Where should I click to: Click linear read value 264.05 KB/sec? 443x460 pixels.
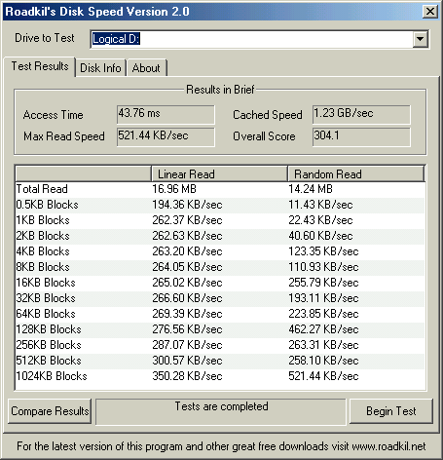[x=187, y=267]
